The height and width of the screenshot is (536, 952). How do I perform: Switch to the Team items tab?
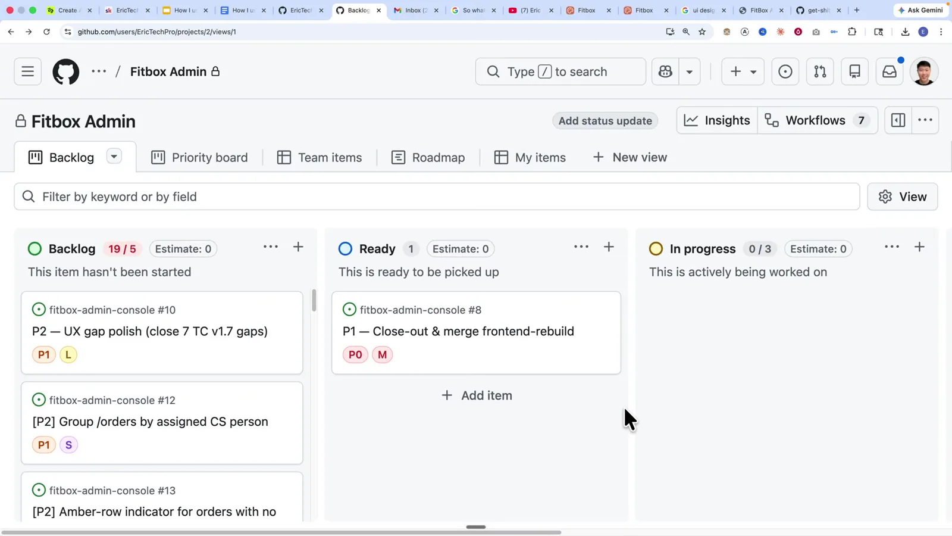point(320,157)
